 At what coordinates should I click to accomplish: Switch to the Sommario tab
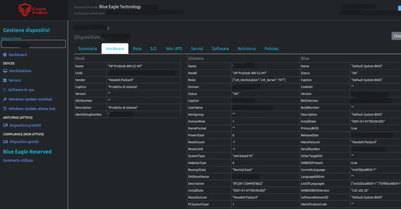coord(88,49)
